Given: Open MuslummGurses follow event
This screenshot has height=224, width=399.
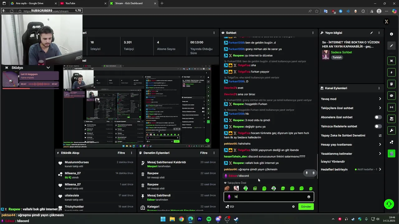Looking at the screenshot, I should (x=96, y=164).
